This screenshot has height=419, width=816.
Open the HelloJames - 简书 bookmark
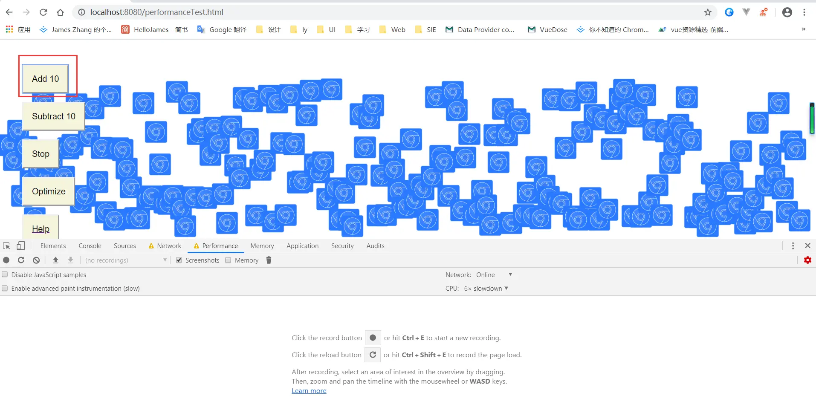click(155, 29)
